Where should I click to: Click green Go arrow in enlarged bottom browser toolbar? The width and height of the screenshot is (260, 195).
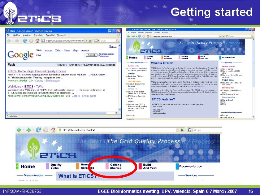pos(182,130)
